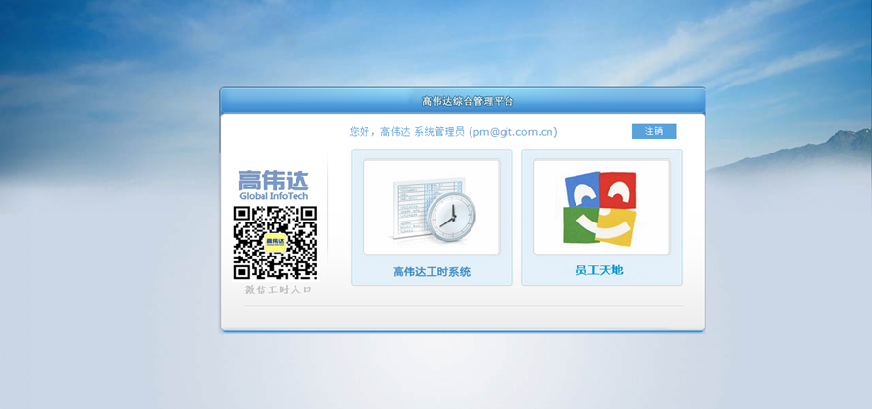The width and height of the screenshot is (872, 409).
Task: Click the 微信工时入口 caption
Action: [x=278, y=290]
